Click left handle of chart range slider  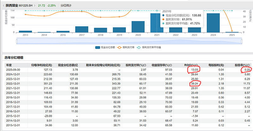tap(16, 41)
